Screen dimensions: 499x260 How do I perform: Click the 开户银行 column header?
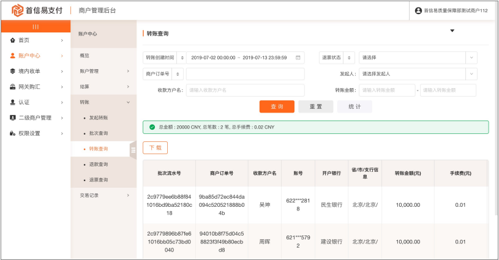pyautogui.click(x=332, y=173)
